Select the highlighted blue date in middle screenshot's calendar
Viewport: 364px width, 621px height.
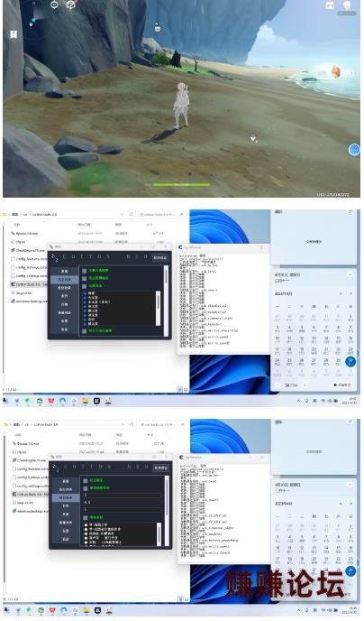(x=350, y=361)
